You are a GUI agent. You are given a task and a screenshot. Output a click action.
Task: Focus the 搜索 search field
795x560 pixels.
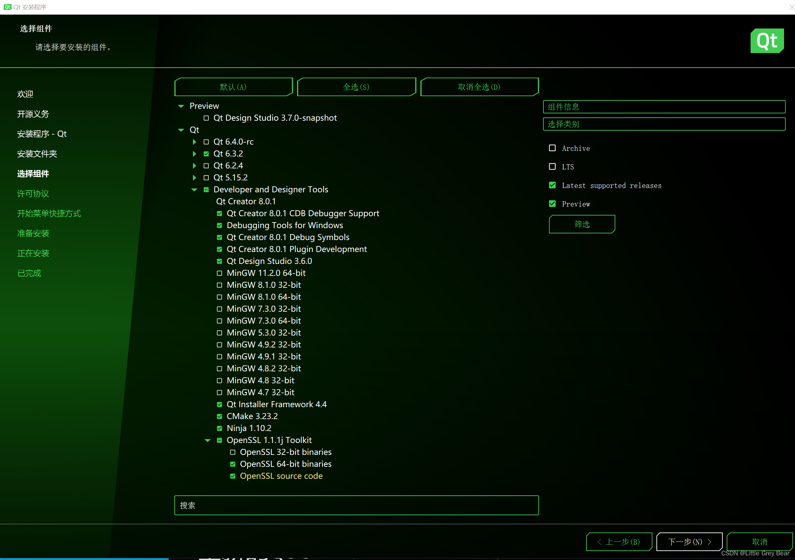[357, 505]
